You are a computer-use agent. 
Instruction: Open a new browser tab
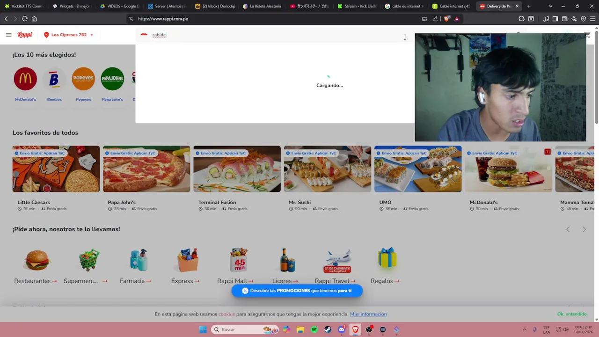[529, 6]
